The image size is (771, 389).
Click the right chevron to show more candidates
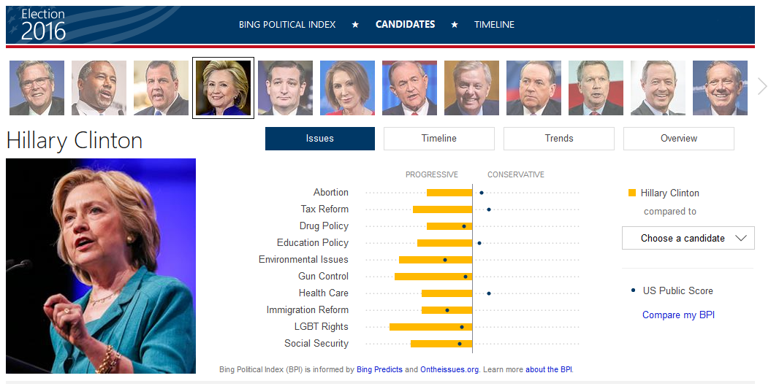coord(762,87)
